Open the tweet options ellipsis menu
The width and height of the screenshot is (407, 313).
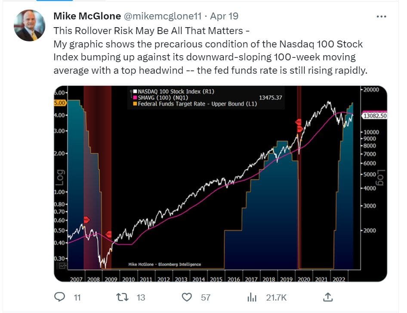(x=381, y=16)
